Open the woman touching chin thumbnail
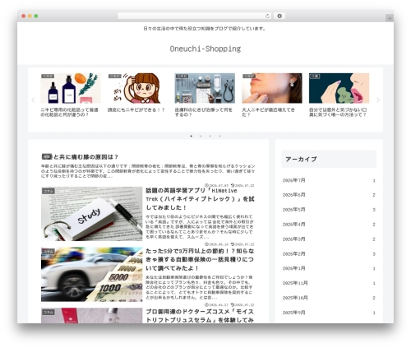This screenshot has width=411, height=348. click(x=272, y=88)
